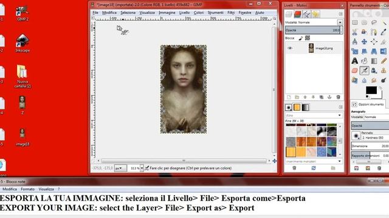Select the Eraser tool

pos(355,70)
